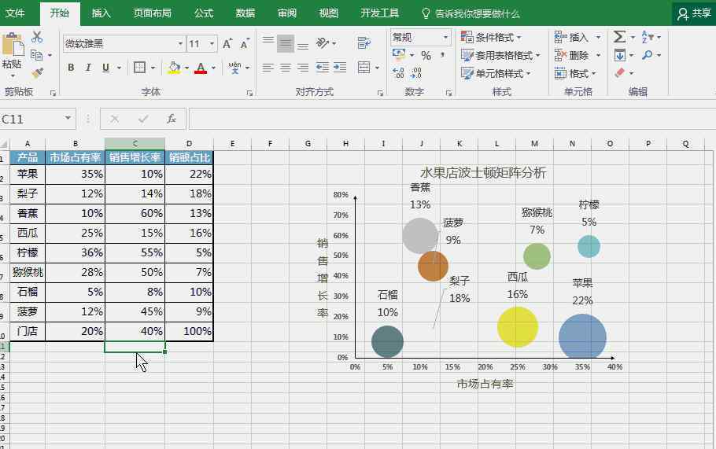Decrease indent icon
The width and height of the screenshot is (716, 449).
(323, 68)
